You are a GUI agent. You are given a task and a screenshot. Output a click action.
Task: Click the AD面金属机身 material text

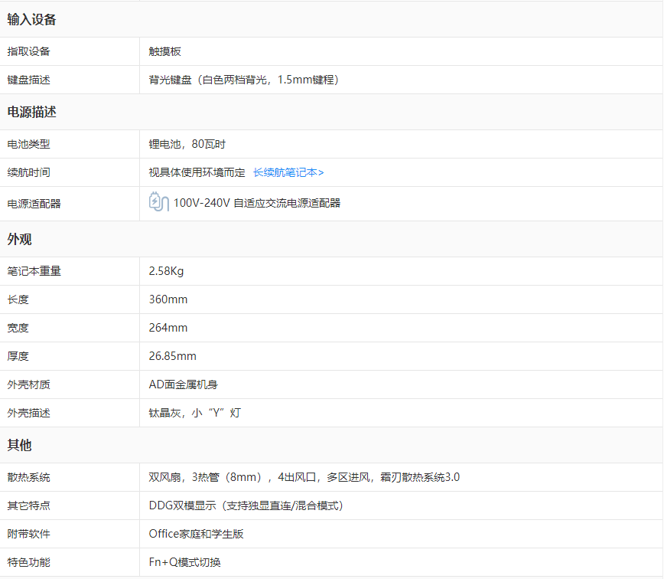(x=183, y=384)
